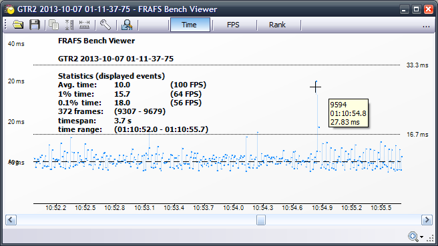Screen dimensions: 438x246
Task: Switch to the Time view
Action: coord(190,25)
